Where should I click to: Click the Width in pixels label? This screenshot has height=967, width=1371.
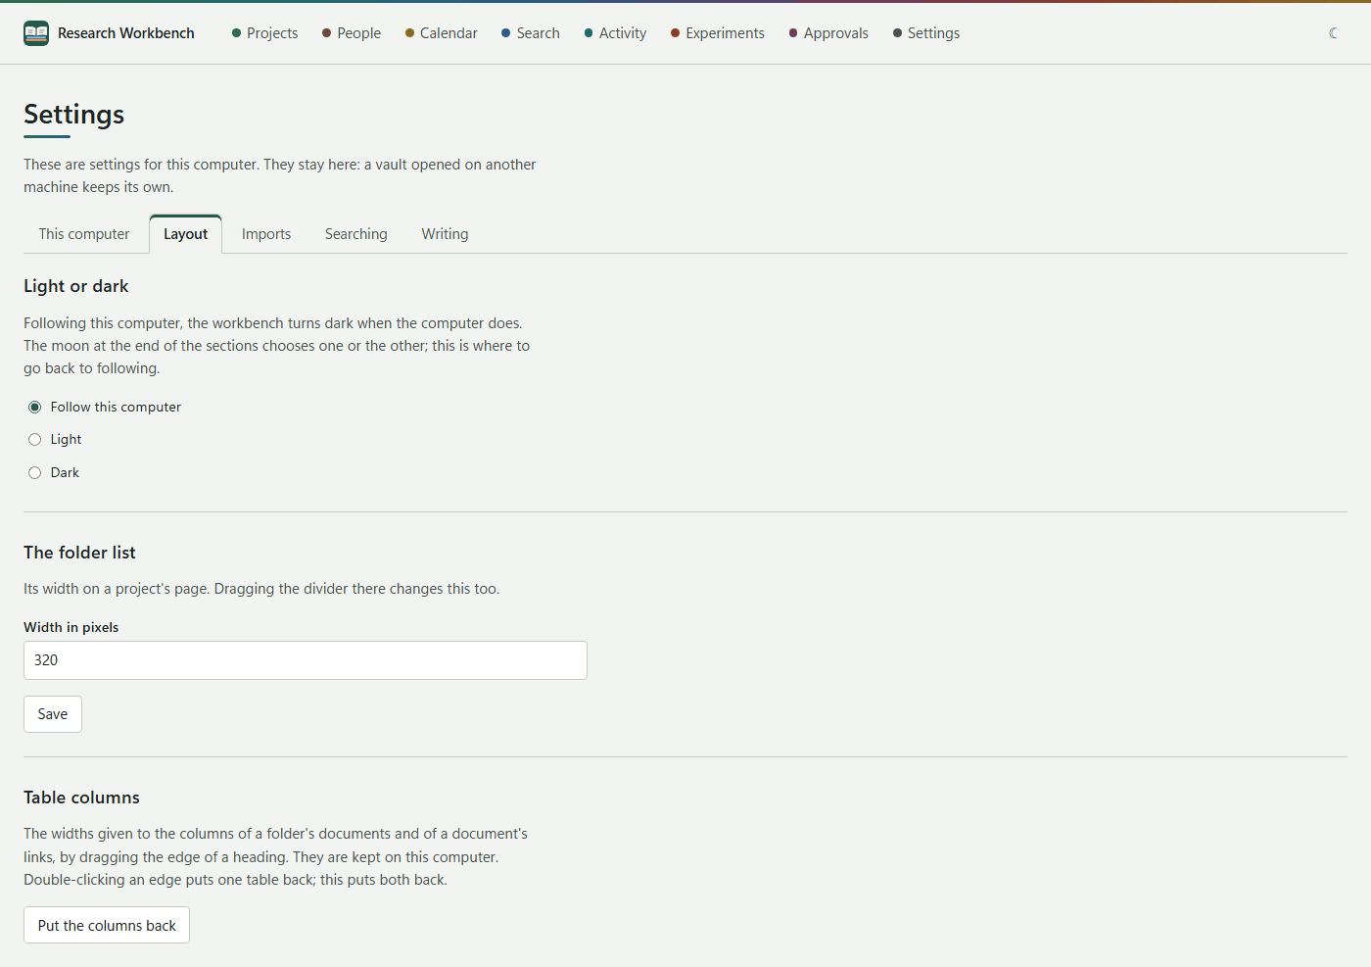71,627
